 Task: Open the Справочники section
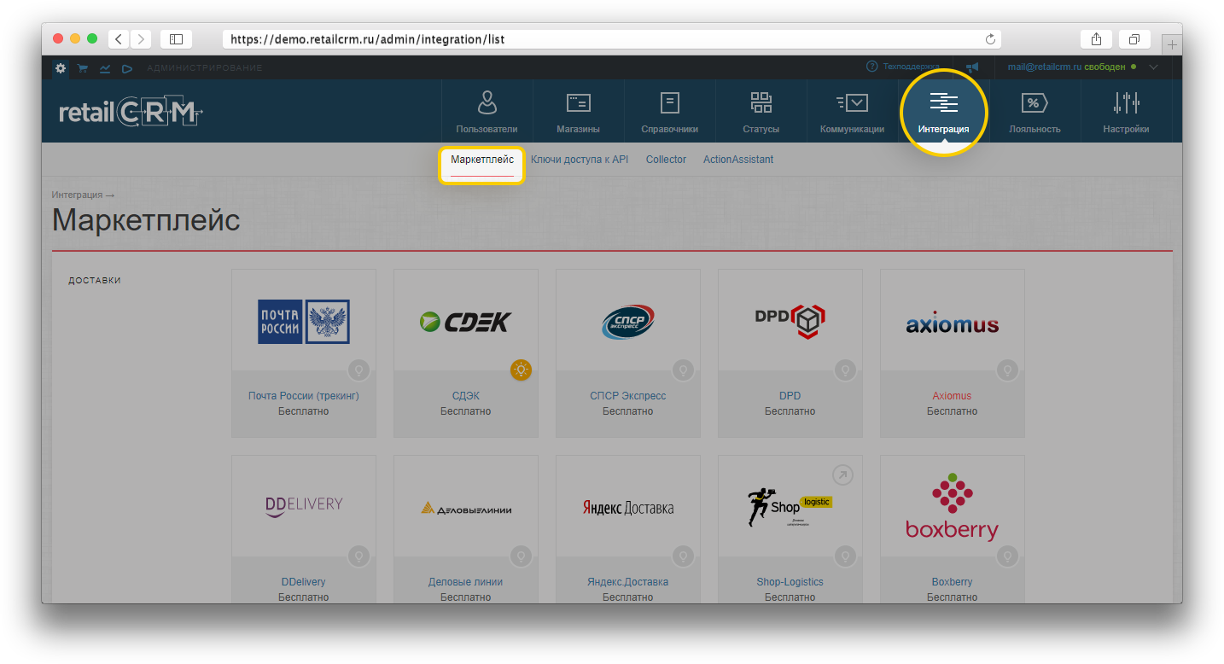coord(669,112)
